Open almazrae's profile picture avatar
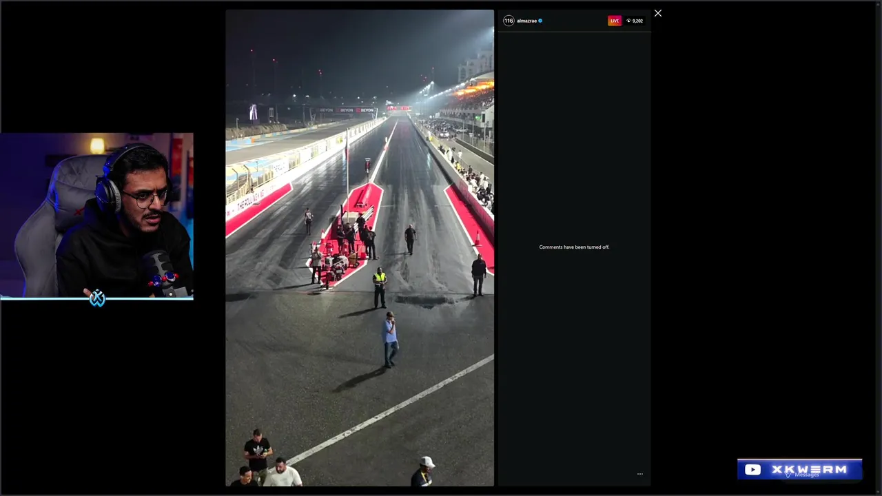The image size is (882, 496). 509,21
